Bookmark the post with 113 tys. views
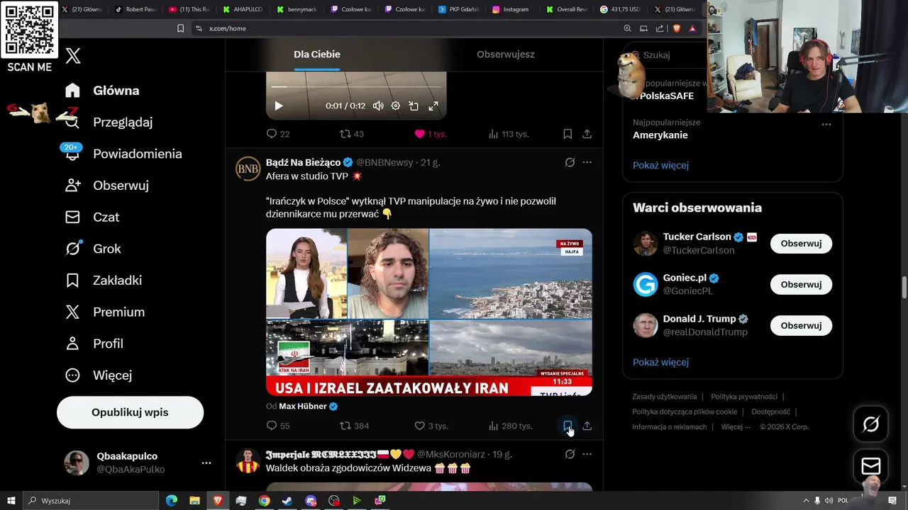The image size is (908, 510). tap(567, 134)
